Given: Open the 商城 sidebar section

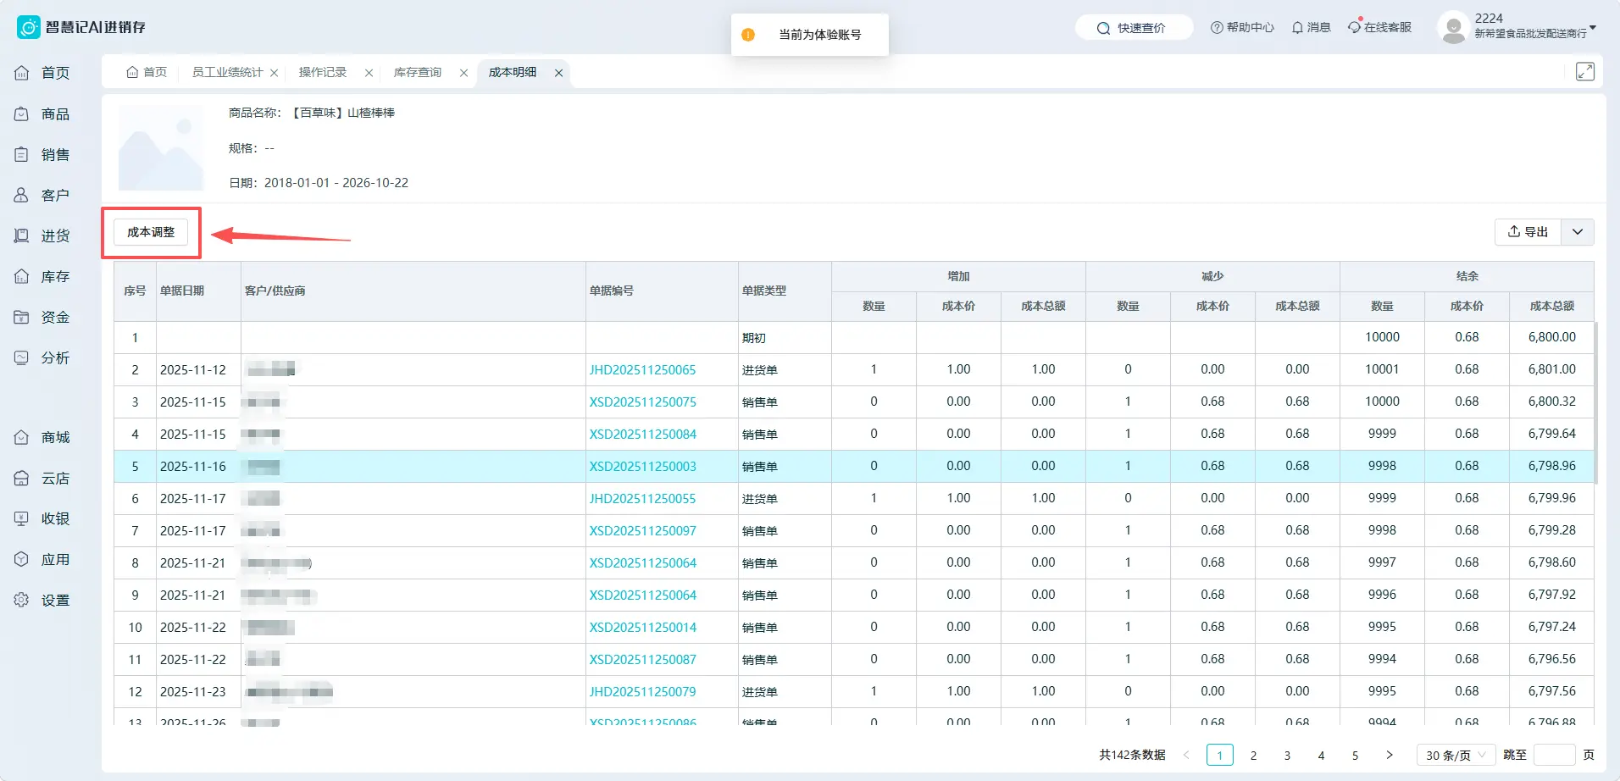Looking at the screenshot, I should [x=42, y=437].
